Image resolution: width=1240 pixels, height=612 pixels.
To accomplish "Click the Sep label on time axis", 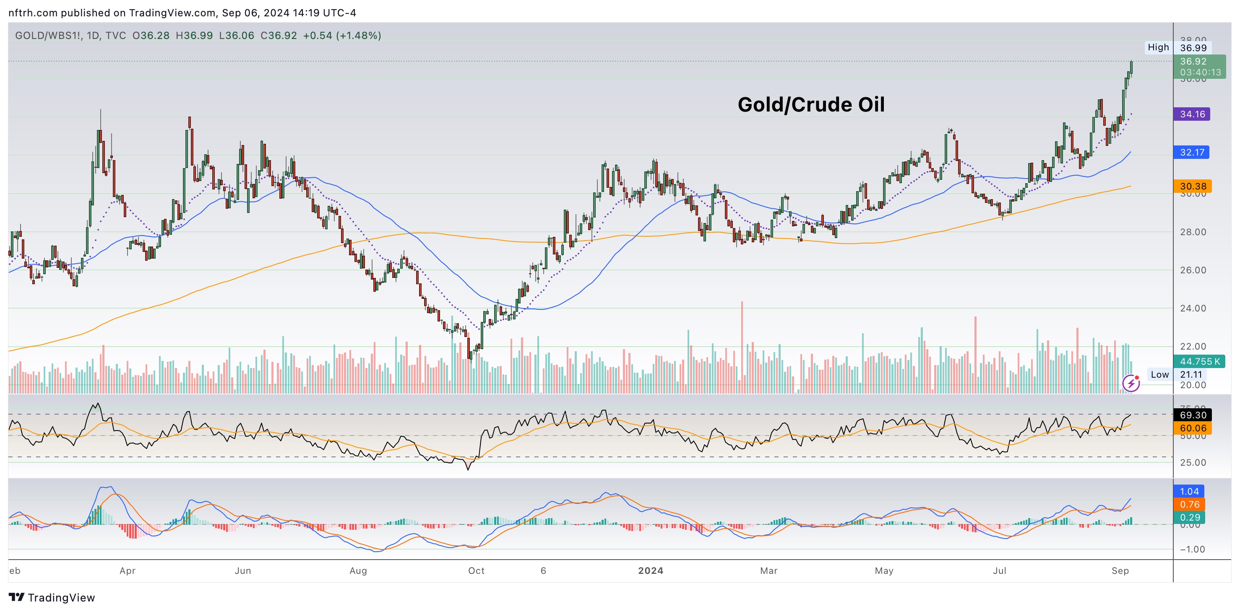I will (x=1120, y=571).
